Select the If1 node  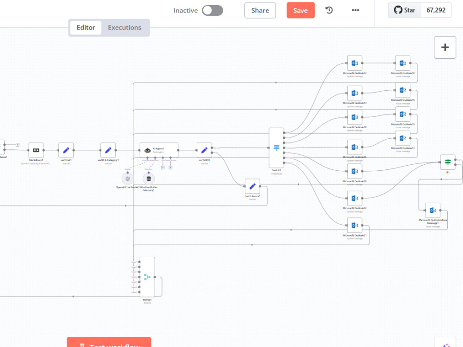(448, 162)
